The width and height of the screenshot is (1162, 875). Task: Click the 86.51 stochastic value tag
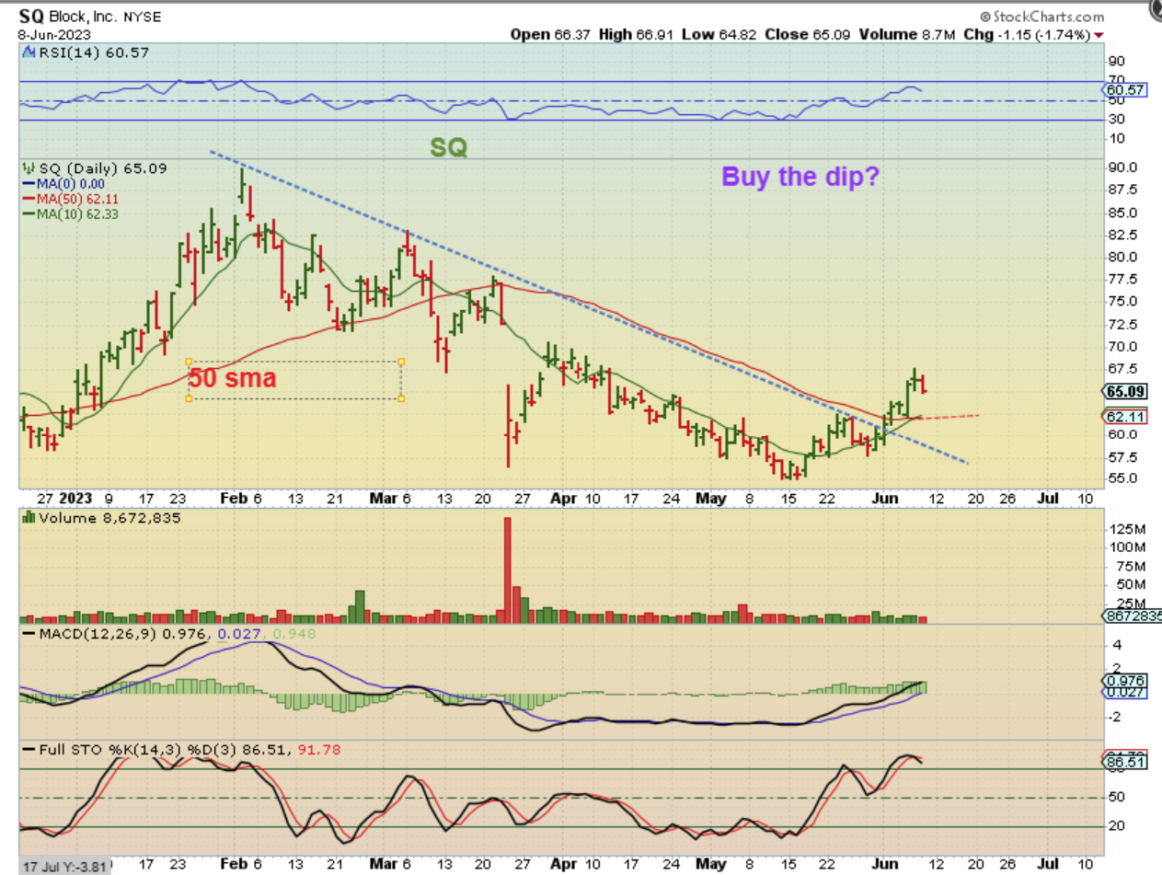pyautogui.click(x=1124, y=764)
